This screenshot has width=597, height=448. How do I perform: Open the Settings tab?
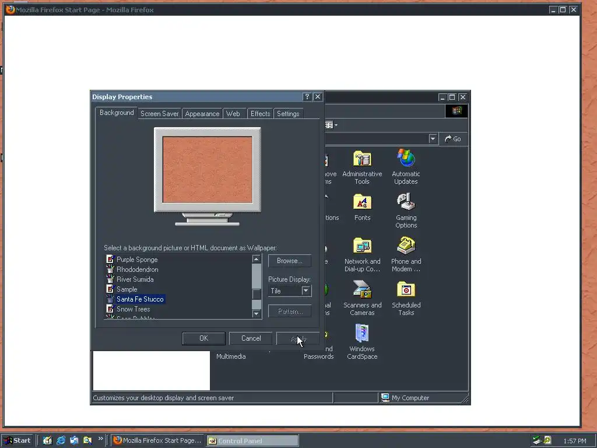pyautogui.click(x=288, y=114)
